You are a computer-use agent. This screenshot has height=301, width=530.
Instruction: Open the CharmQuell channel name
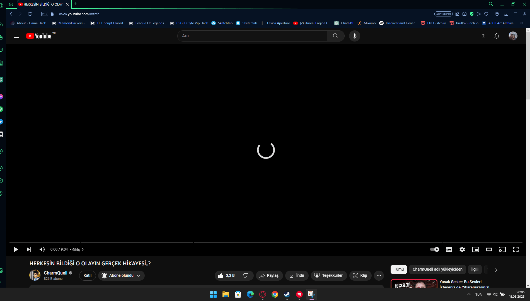tap(55, 273)
